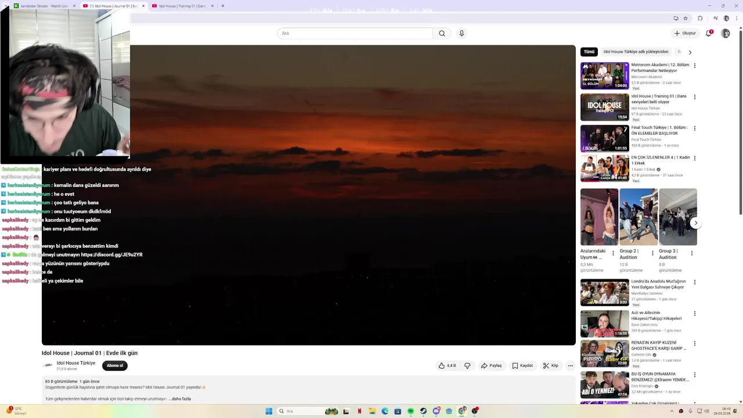Screen dimensions: 743x418
Task: Open options for BU İŞ OYUN OYNAMAYA video
Action: [x=695, y=375]
